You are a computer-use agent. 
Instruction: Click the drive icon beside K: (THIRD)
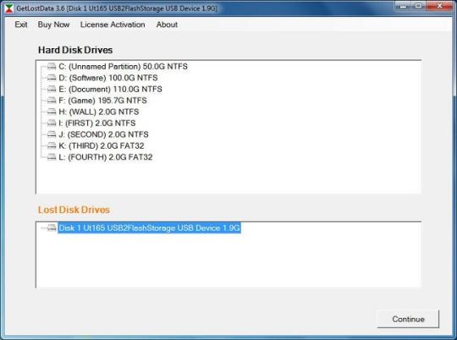52,145
